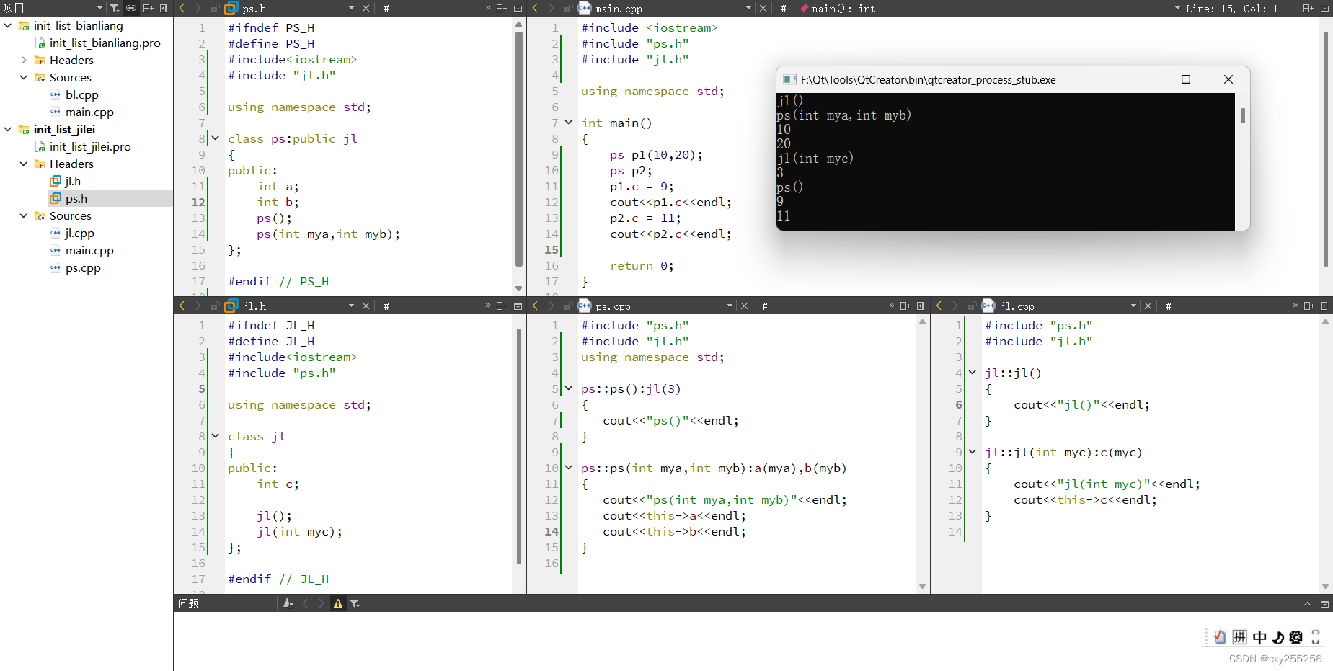Remove the main.cpp editor split

coord(1324,8)
